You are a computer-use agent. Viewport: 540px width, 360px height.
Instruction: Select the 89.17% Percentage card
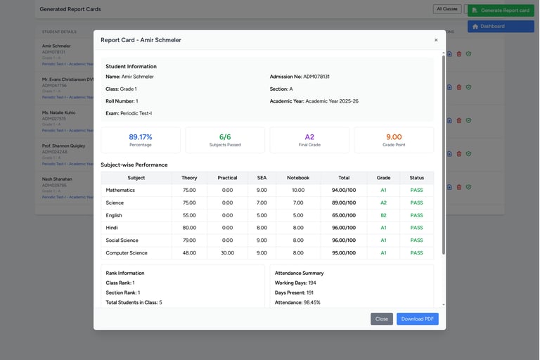pos(141,140)
